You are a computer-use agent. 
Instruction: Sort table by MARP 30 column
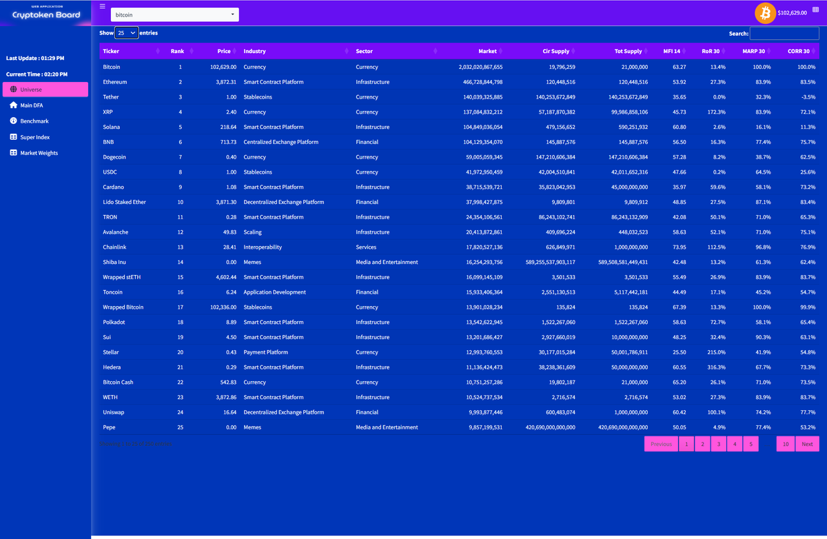753,51
